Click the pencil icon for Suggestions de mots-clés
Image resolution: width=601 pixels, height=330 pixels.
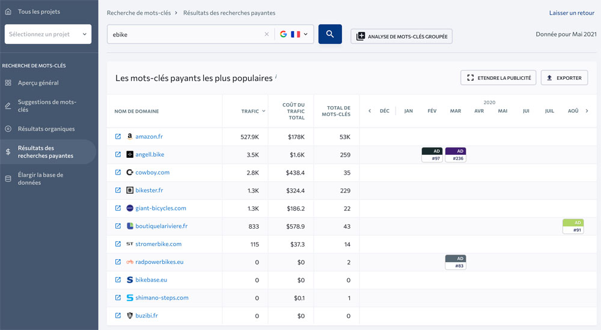[x=8, y=106]
